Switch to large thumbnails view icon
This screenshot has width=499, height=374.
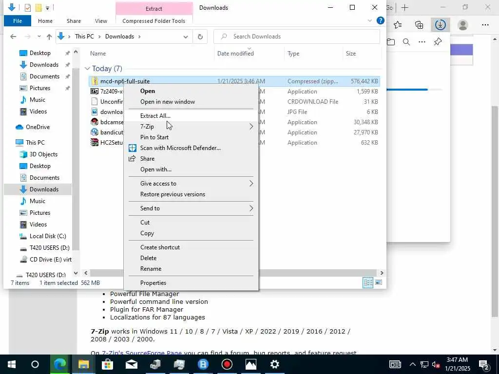click(x=378, y=282)
